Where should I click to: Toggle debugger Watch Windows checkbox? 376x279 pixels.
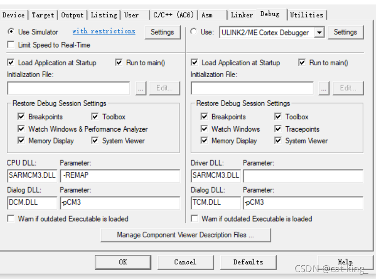pyautogui.click(x=204, y=129)
